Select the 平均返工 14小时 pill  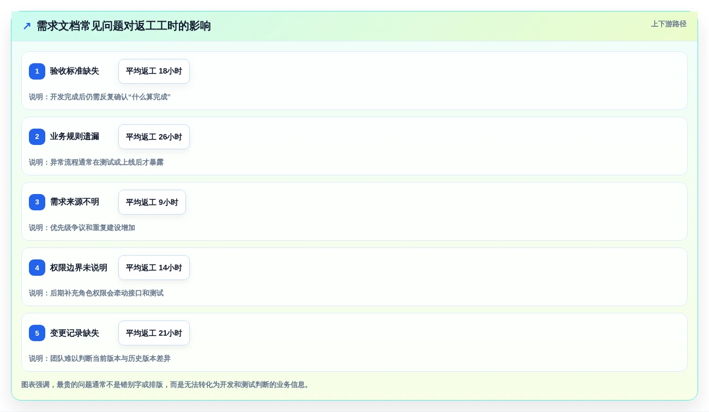[154, 268]
